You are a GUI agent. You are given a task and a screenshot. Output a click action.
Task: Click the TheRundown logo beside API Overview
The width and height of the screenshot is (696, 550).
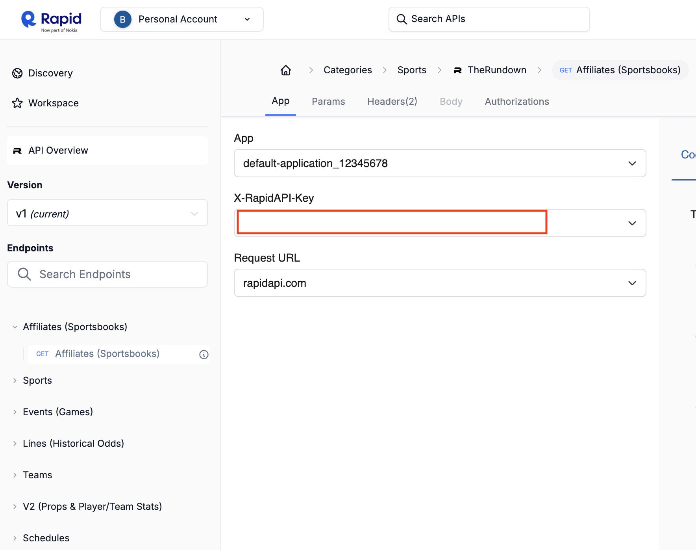(17, 151)
